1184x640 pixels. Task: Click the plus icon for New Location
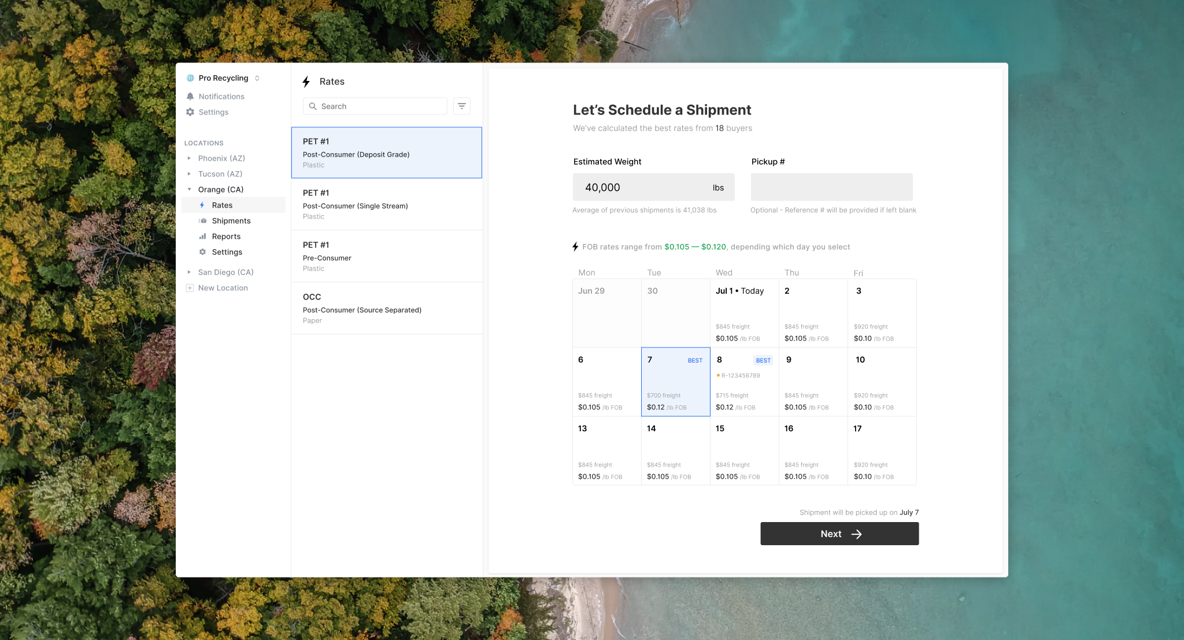click(x=190, y=288)
